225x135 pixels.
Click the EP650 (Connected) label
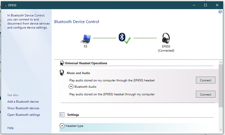(x=166, y=48)
